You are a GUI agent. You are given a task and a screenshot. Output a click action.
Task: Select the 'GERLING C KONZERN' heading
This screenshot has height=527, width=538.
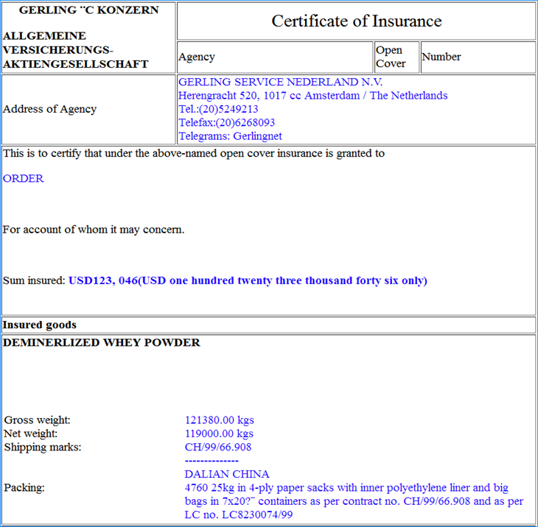click(89, 10)
